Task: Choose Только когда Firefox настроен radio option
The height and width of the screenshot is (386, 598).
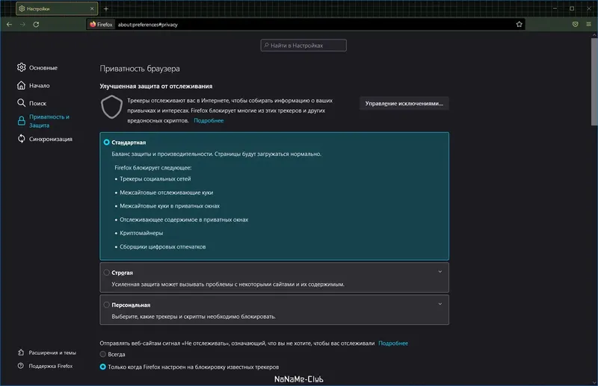Action: [x=102, y=367]
